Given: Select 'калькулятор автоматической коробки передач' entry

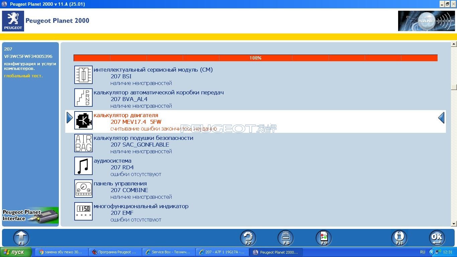Looking at the screenshot, I should 159,93.
